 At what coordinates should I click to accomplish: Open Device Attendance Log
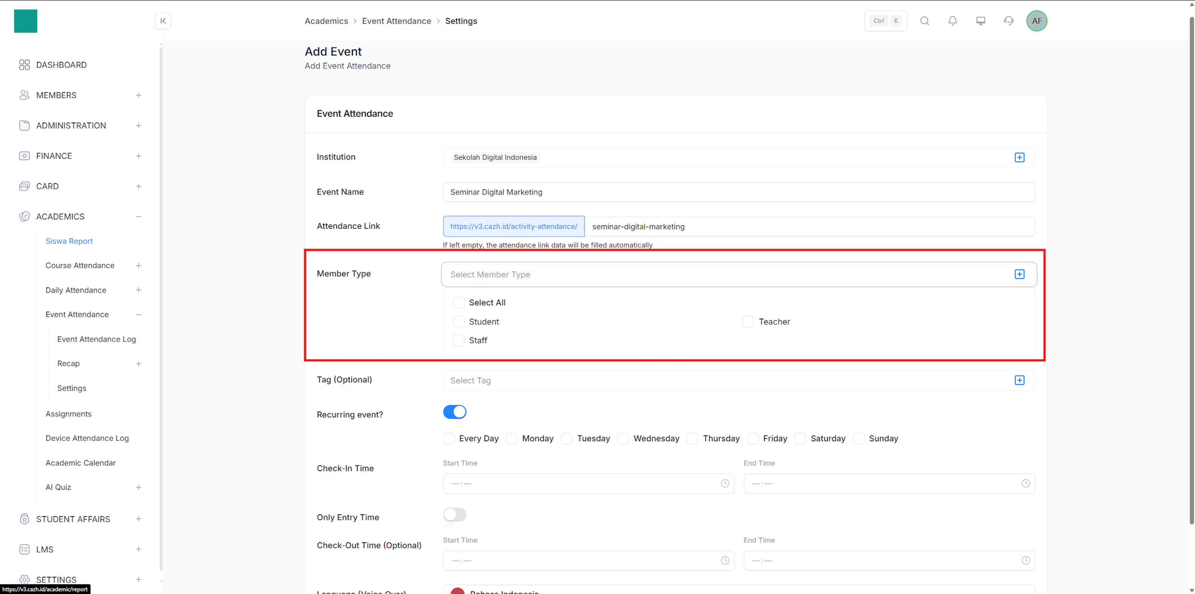87,438
